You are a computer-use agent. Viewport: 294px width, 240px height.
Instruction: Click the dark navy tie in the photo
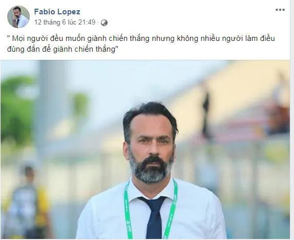[154, 217]
